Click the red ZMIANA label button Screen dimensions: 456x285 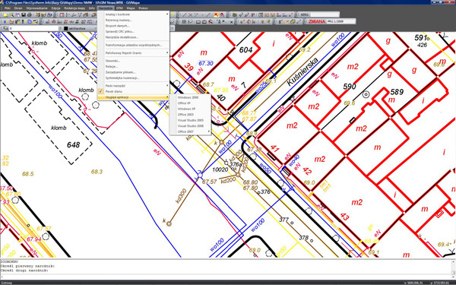pyautogui.click(x=317, y=21)
